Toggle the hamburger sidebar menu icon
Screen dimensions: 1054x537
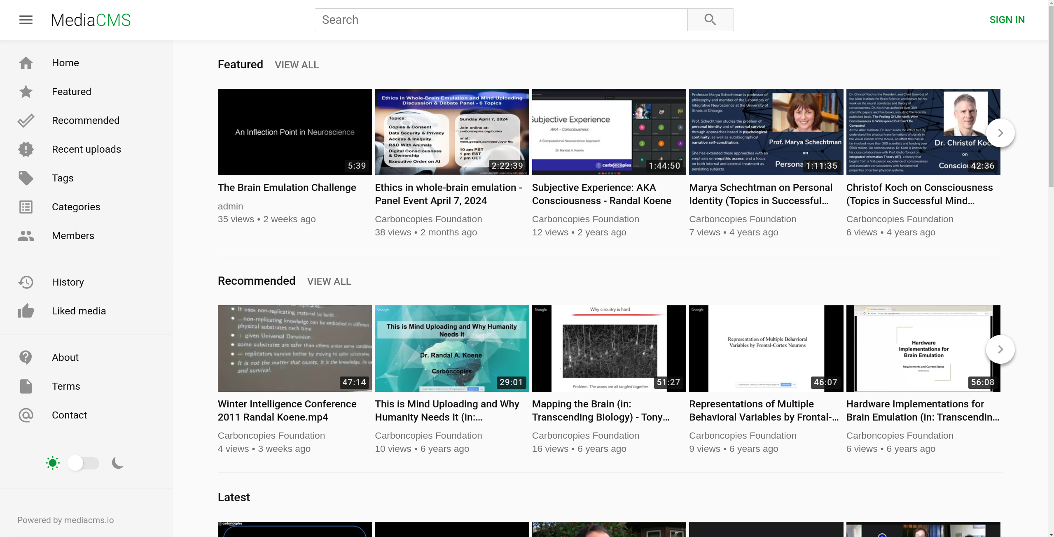click(x=26, y=20)
